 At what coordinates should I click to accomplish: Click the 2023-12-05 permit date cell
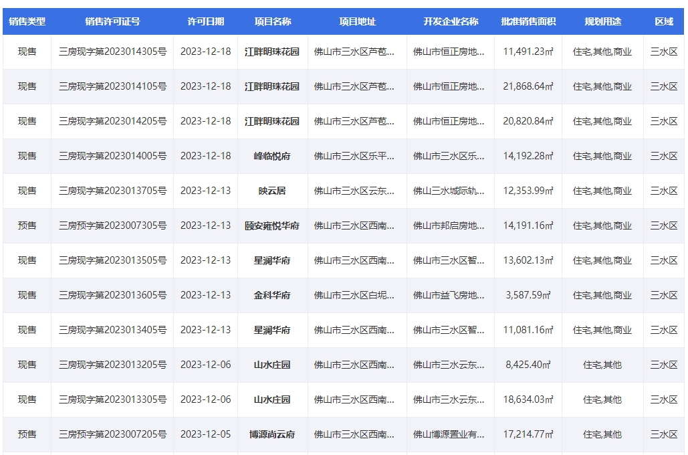(205, 434)
